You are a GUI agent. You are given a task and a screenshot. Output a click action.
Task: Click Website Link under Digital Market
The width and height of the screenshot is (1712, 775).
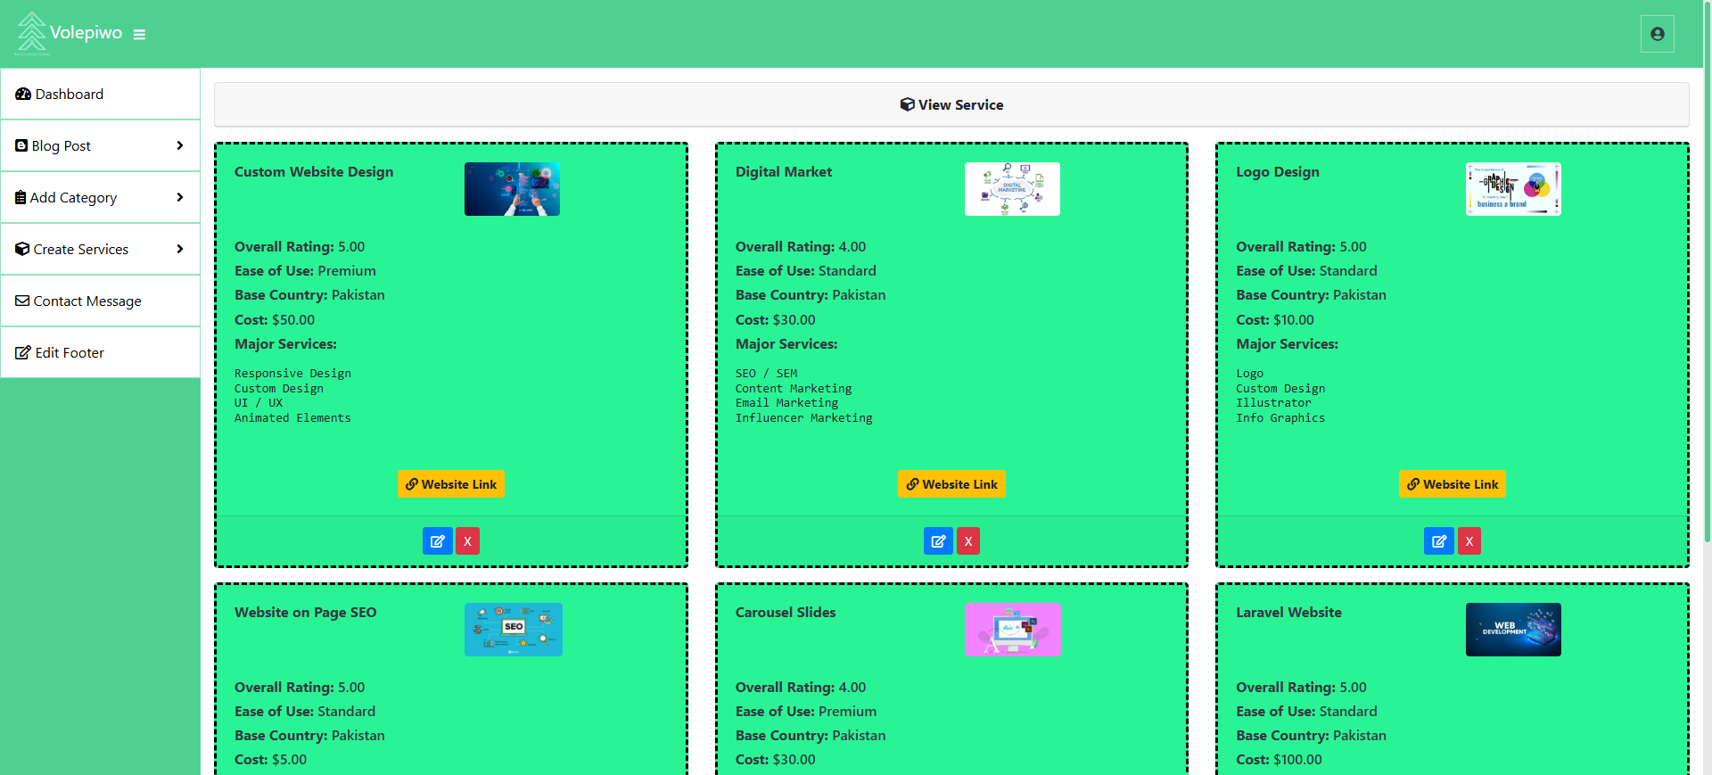[951, 484]
